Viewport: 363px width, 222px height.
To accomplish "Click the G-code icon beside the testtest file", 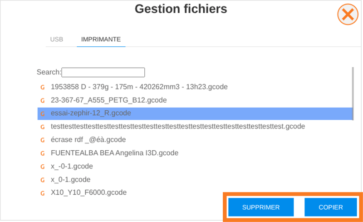I will [43, 127].
